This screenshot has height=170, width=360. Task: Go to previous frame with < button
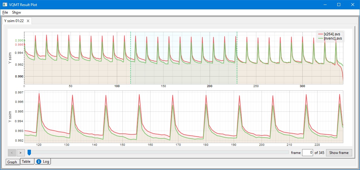tap(12, 152)
